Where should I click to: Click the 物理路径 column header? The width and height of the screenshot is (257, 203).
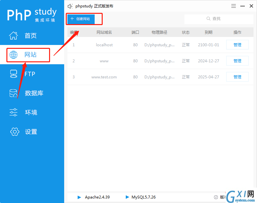pos(159,32)
